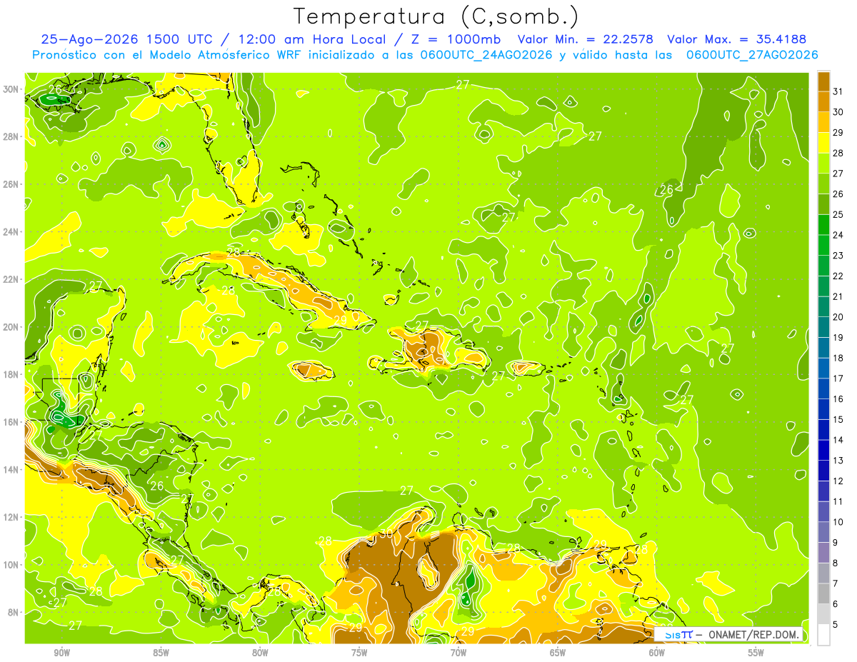The image size is (857, 662).
Task: Click the "22" label on color scale
Action: click(838, 276)
